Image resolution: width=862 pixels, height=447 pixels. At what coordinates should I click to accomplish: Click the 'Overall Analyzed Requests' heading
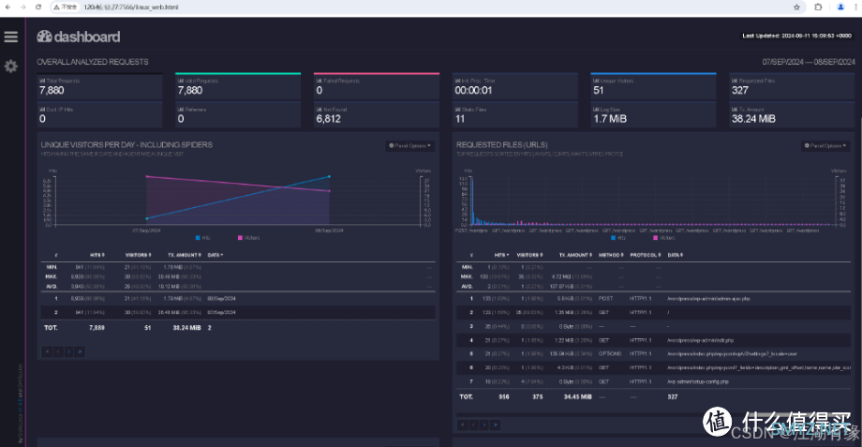click(93, 62)
